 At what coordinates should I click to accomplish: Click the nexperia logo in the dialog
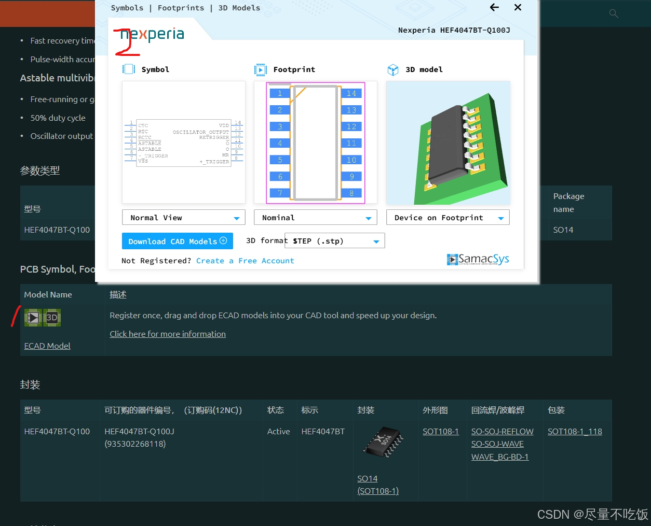point(152,34)
